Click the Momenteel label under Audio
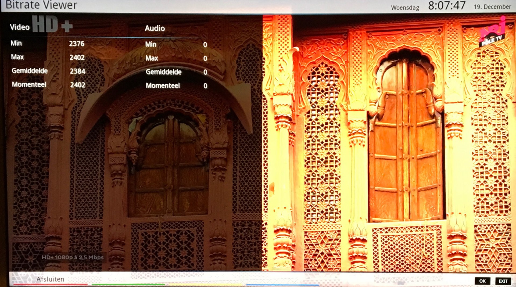This screenshot has height=287, width=516. (163, 85)
